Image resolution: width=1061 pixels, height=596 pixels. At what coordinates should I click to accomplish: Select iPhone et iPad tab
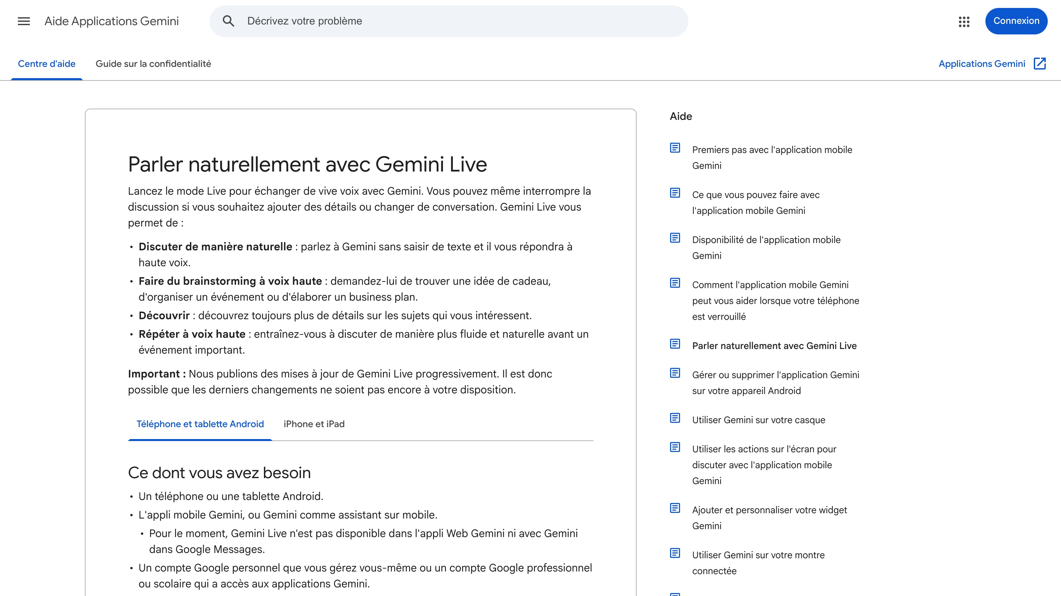coord(314,424)
